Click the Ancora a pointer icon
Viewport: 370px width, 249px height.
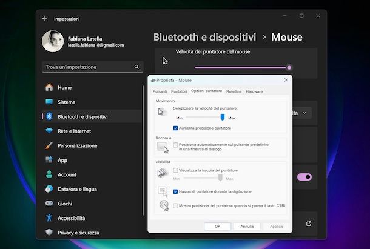coord(163,148)
